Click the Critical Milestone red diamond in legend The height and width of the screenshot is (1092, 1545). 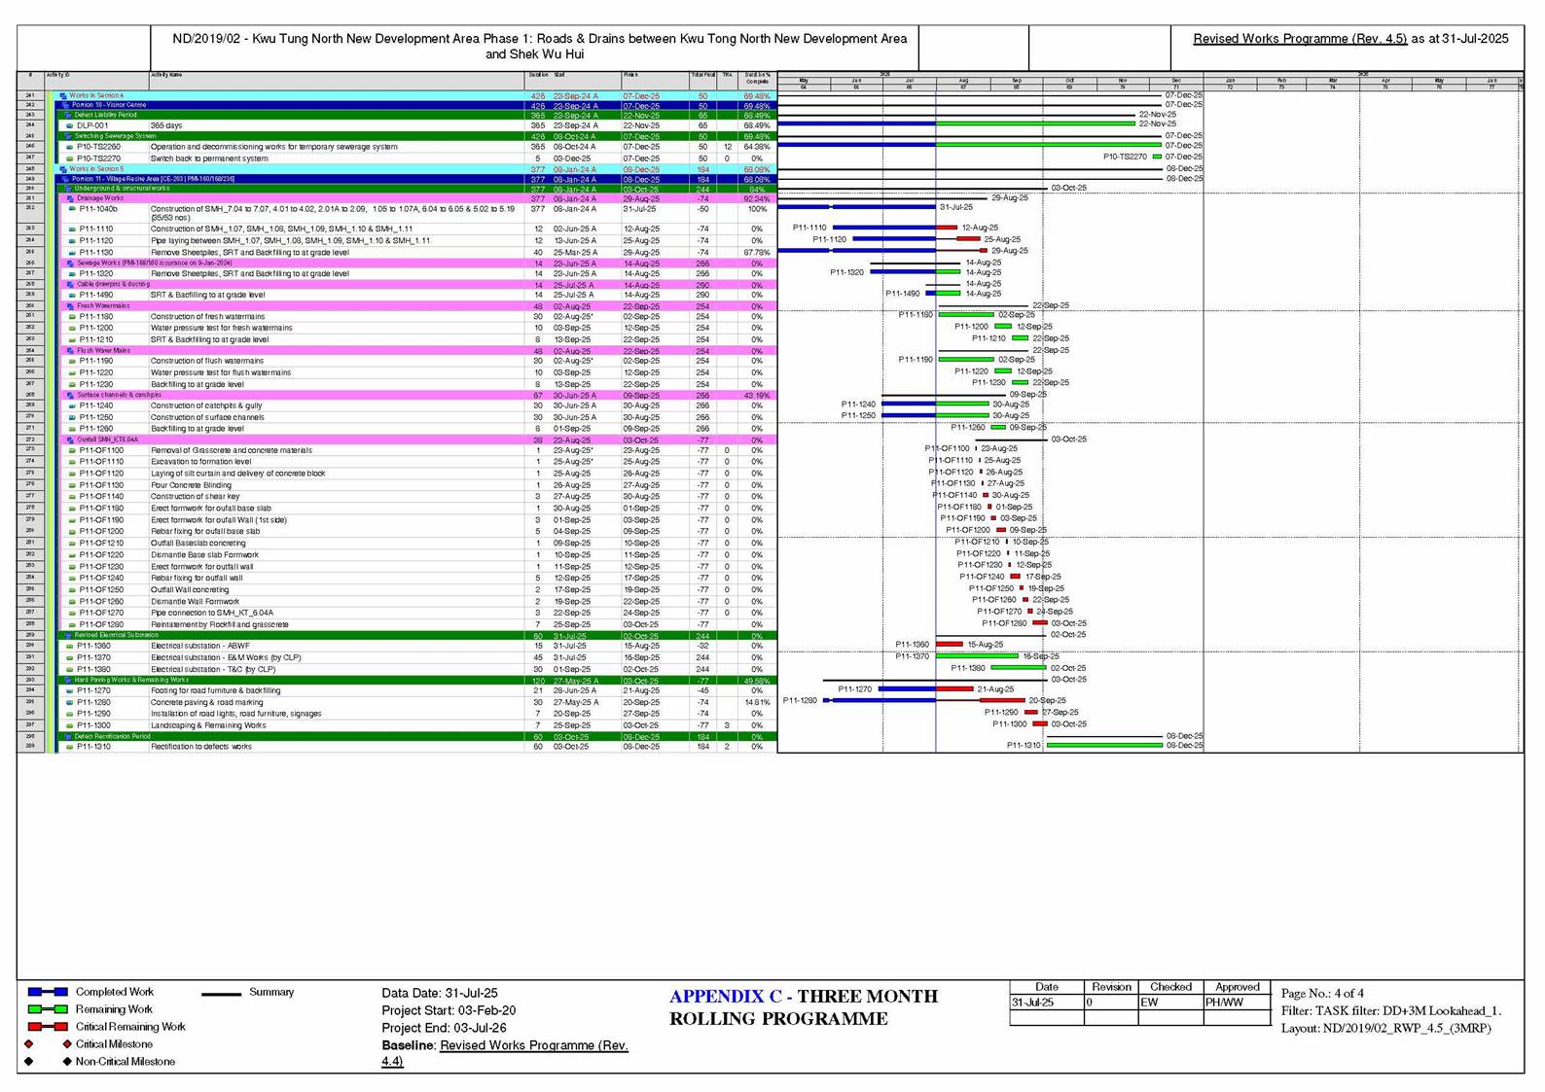(66, 1044)
